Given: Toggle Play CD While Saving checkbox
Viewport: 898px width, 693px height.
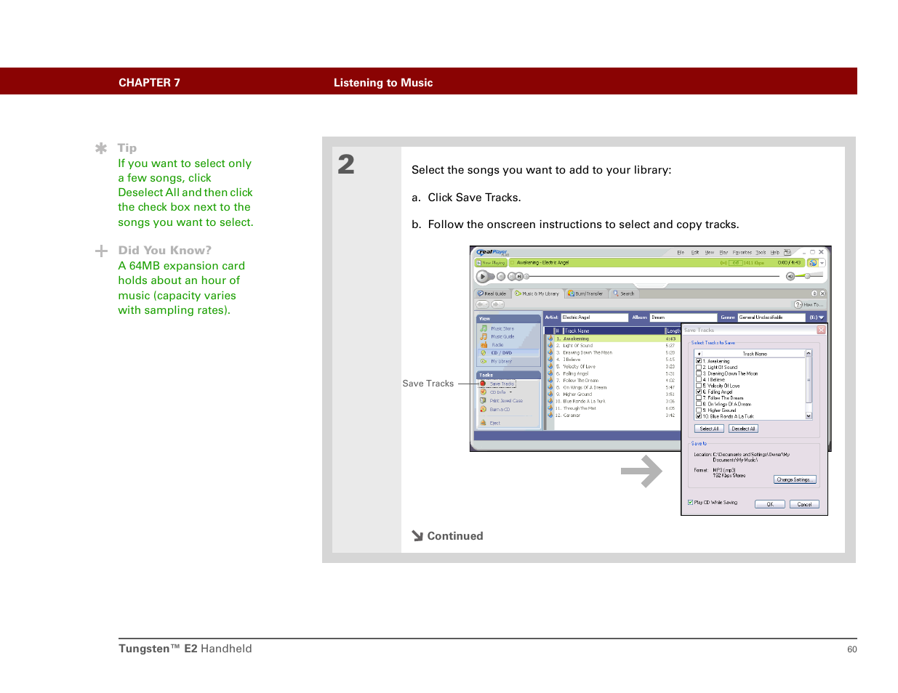Looking at the screenshot, I should [x=690, y=502].
